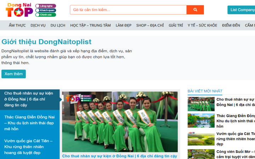The image size is (255, 159).
Task: Open sidebar thumbnail for Công viên Suối Mơ article
Action: (x=201, y=154)
